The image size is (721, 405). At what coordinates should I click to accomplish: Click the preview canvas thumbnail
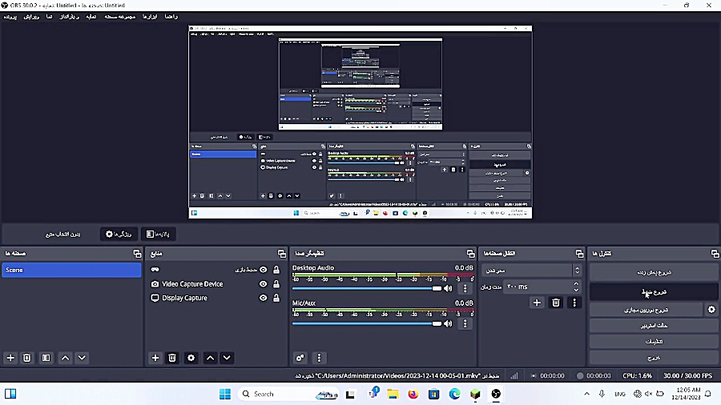click(x=360, y=122)
